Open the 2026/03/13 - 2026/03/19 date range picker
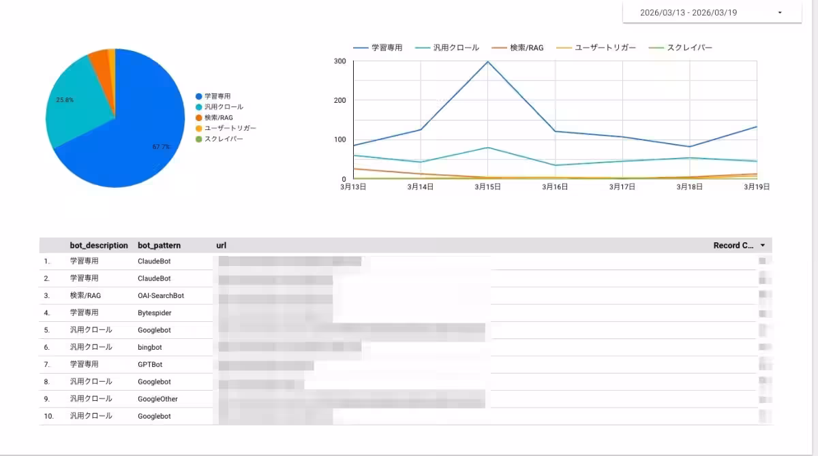 [711, 12]
